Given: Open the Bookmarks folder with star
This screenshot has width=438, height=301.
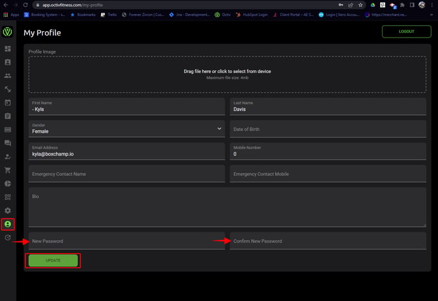Looking at the screenshot, I should click(x=83, y=15).
